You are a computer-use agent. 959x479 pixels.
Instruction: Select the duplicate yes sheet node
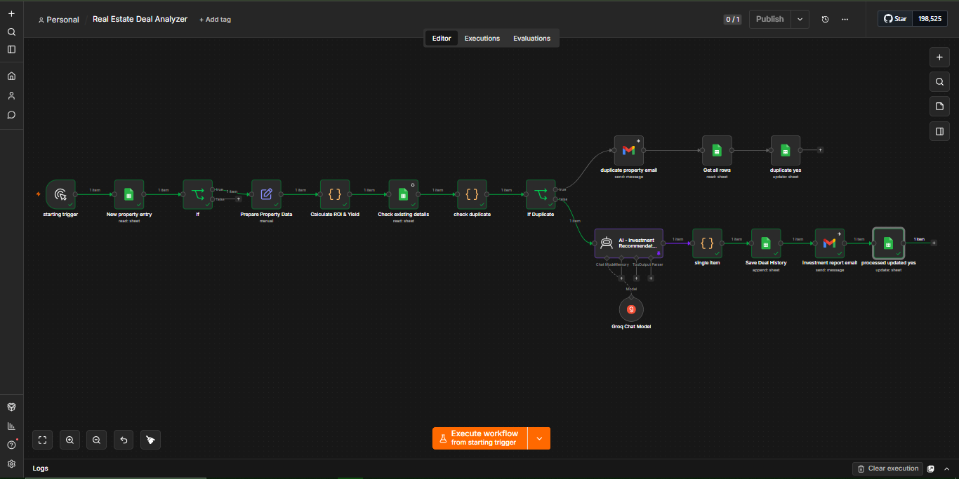pyautogui.click(x=786, y=150)
